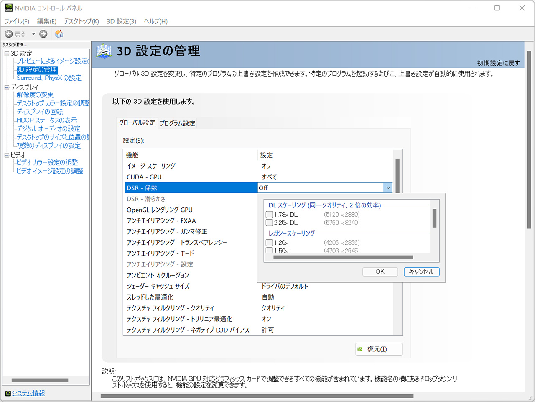This screenshot has width=535, height=402.
Task: Select the アンチエイリアシング - モード row
Action: tap(191, 253)
